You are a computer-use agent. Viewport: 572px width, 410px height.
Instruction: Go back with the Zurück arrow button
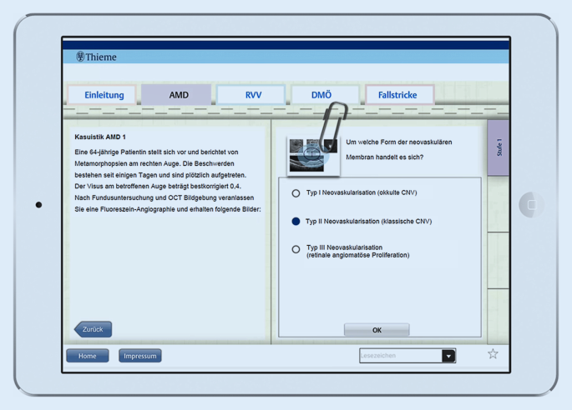(x=93, y=329)
